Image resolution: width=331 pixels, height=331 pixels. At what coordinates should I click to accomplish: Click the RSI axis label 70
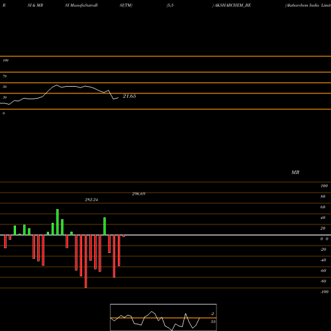(5, 76)
